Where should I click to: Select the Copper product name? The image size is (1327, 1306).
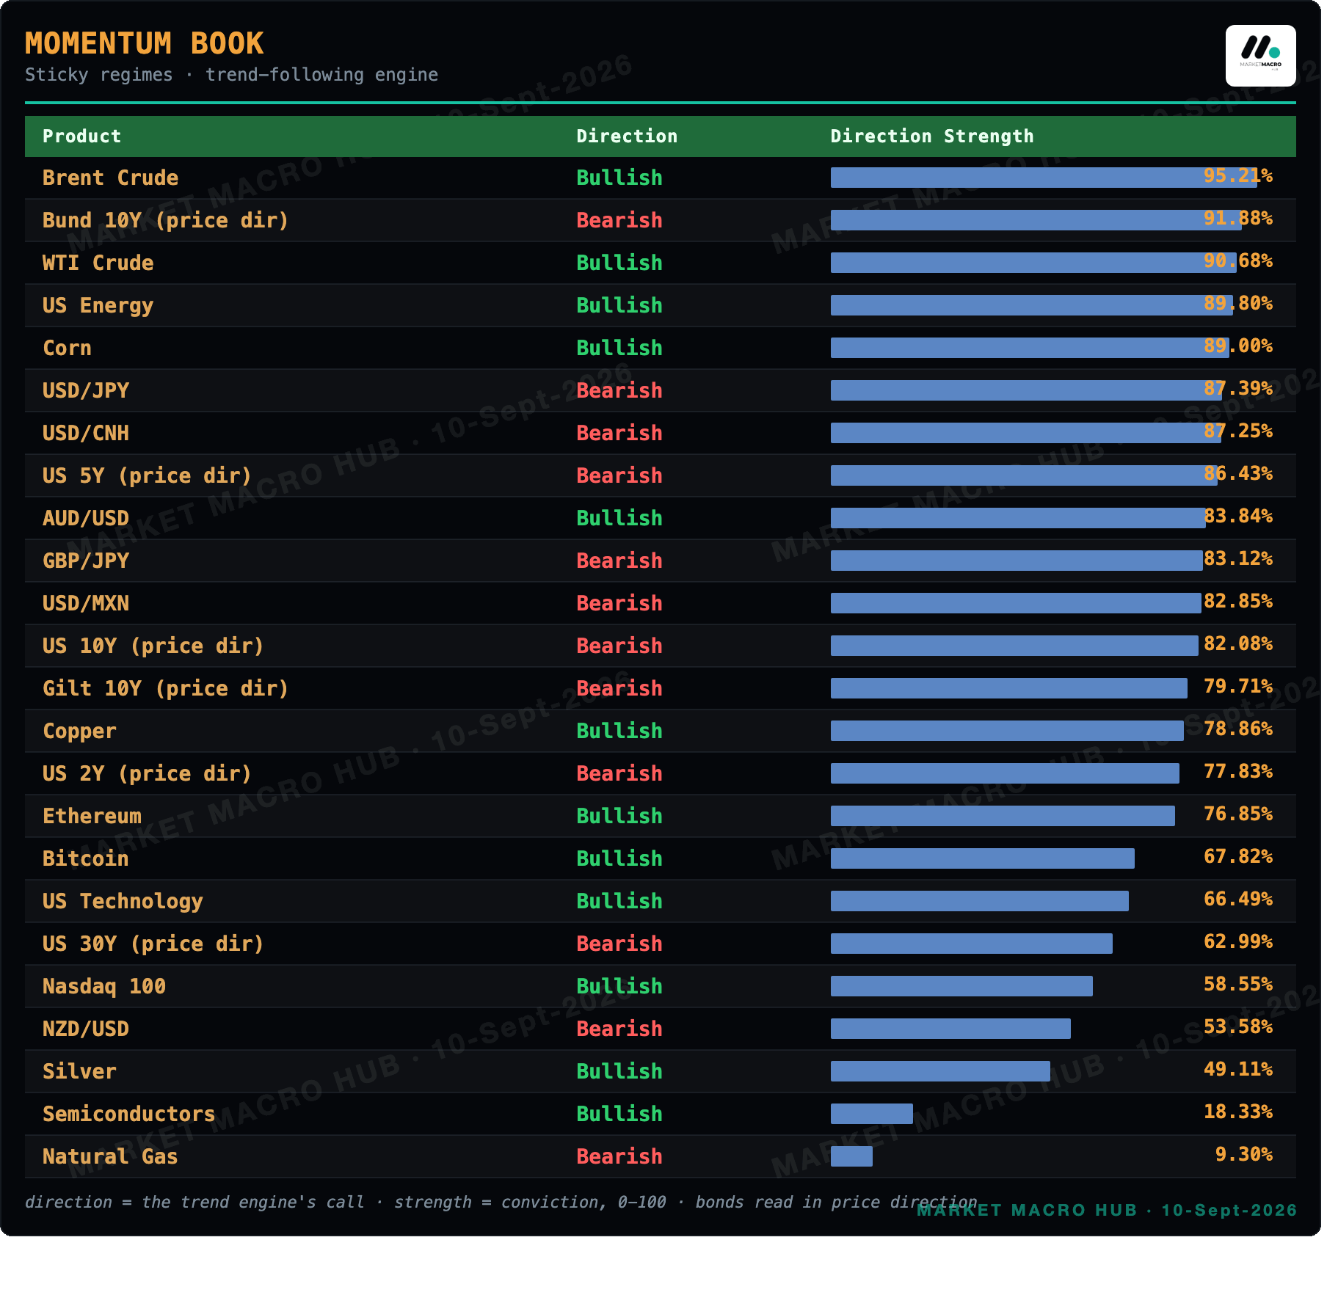(x=79, y=731)
